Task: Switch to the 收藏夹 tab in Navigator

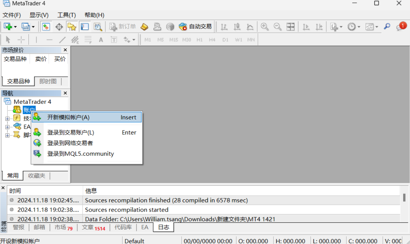Action: 36,176
